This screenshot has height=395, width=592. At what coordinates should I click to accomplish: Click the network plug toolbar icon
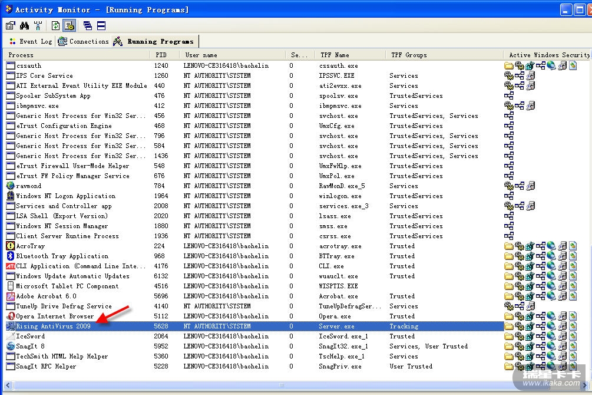coord(38,26)
